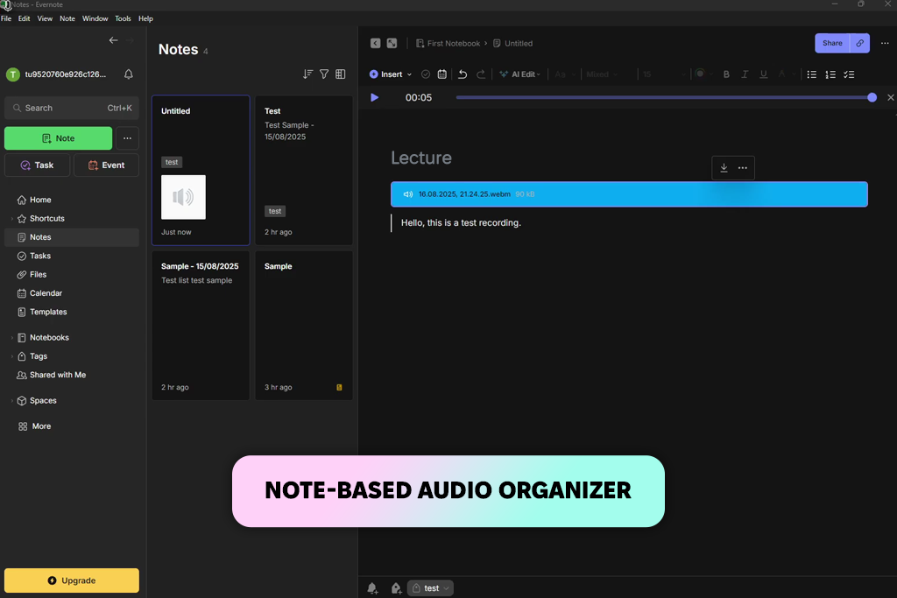Click the Share button
The height and width of the screenshot is (598, 897).
point(832,43)
